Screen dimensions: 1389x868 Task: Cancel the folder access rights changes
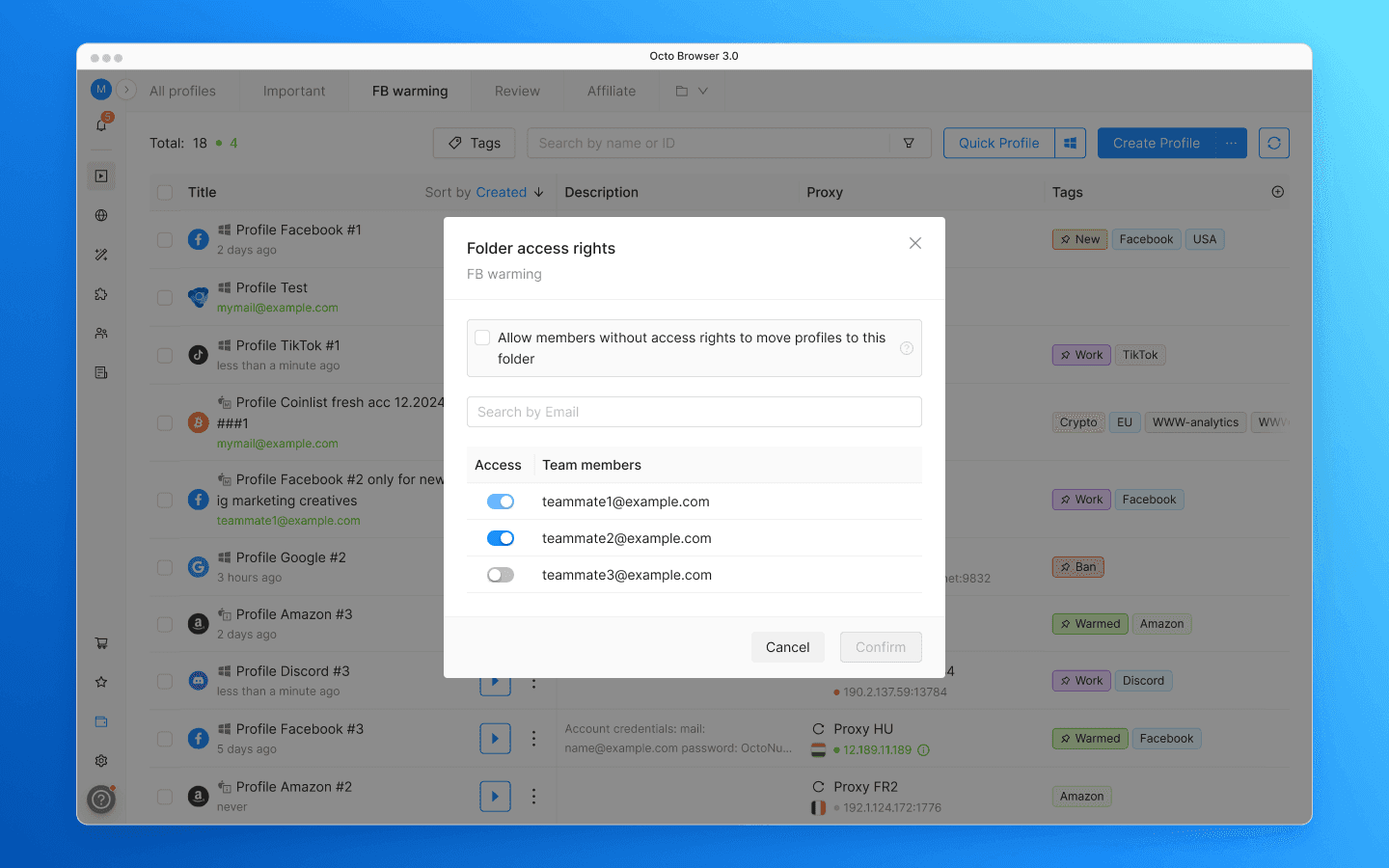click(788, 647)
